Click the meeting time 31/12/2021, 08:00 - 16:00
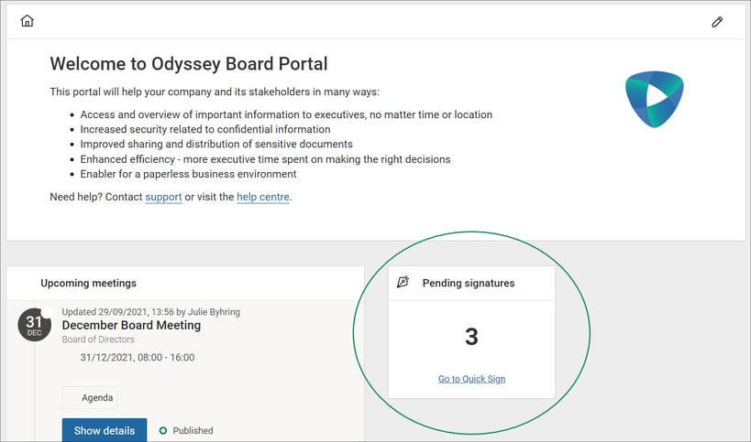Viewport: 751px width, 442px height. (138, 358)
